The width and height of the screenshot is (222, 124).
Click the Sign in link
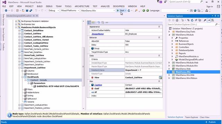click(x=210, y=7)
